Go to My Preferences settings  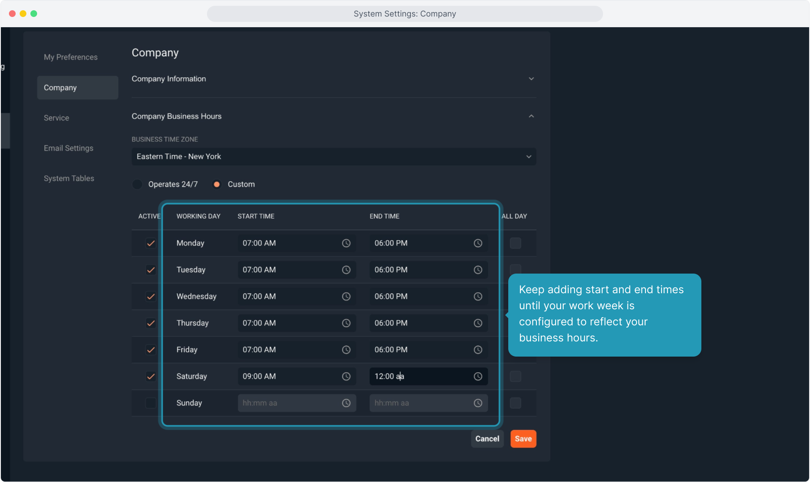click(x=71, y=57)
